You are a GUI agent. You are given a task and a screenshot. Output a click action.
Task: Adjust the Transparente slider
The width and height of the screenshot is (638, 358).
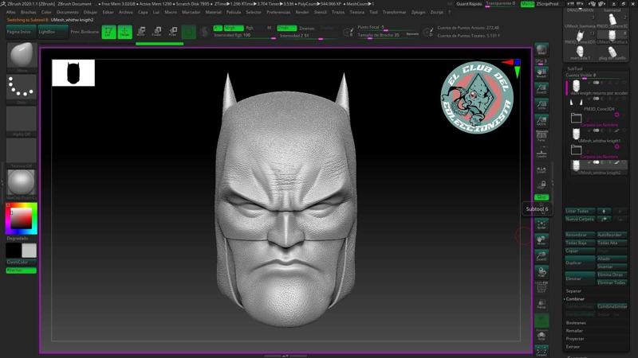[x=501, y=4]
